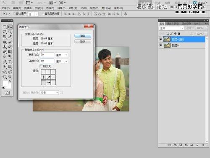Open width unit dropdown

[61, 55]
